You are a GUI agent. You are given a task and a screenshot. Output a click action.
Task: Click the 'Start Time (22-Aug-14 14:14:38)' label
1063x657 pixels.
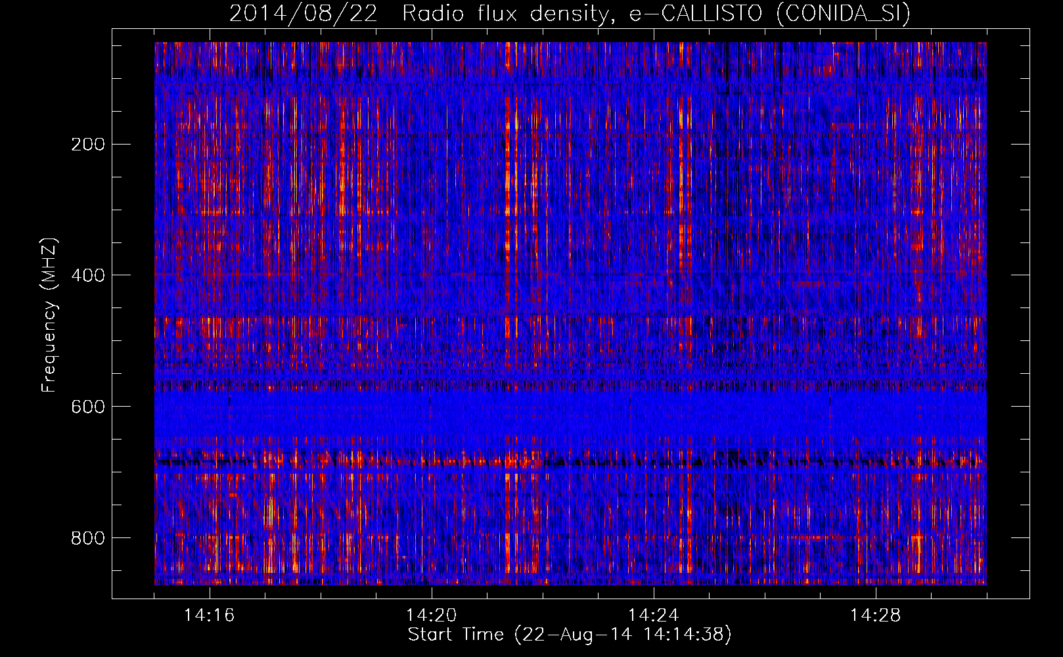tap(570, 635)
